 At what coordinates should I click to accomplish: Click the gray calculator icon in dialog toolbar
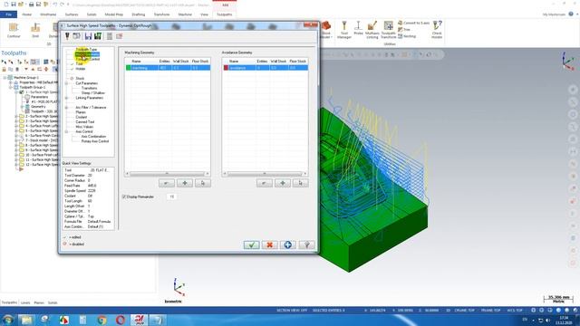pos(110,36)
